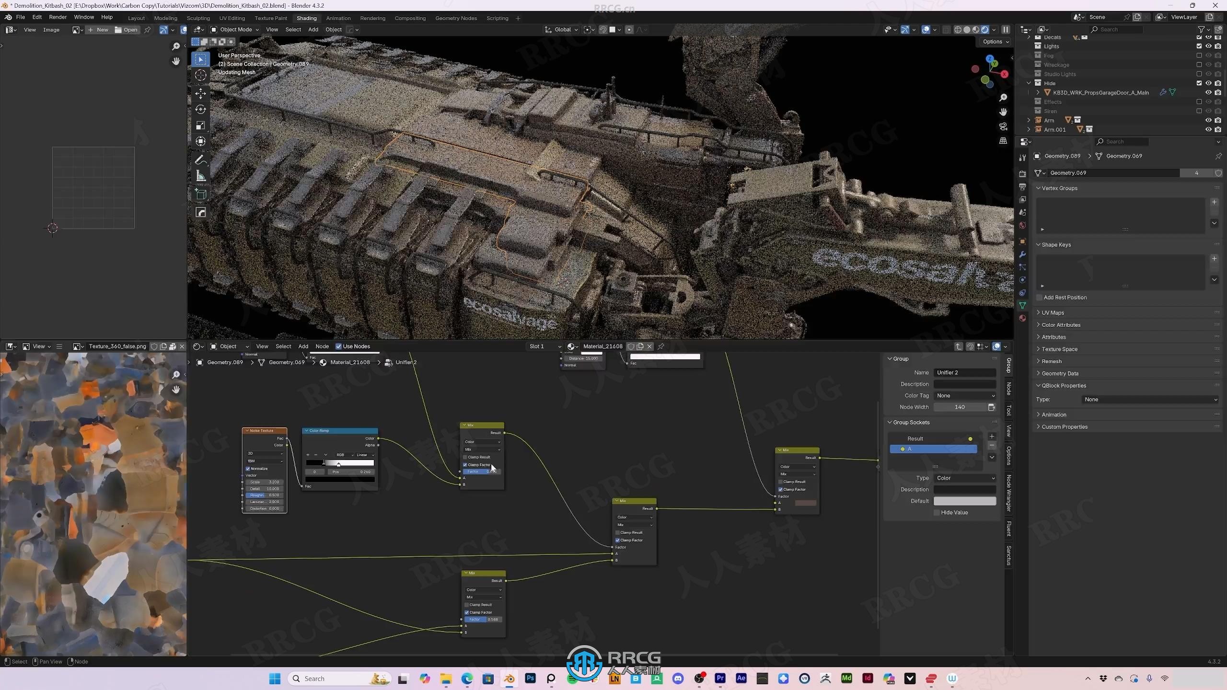Enable the Fog collection checkbox
Screen dimensions: 1227x690
(1199, 56)
